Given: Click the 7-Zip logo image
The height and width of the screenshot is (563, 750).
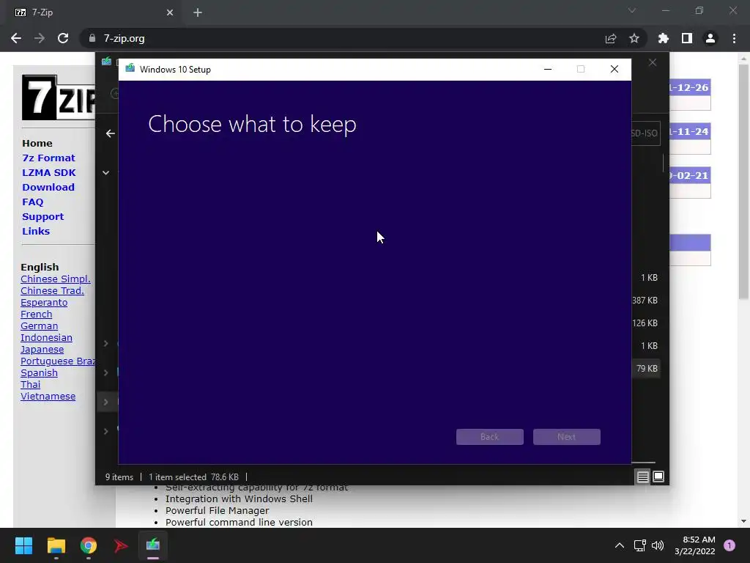Looking at the screenshot, I should [59, 97].
